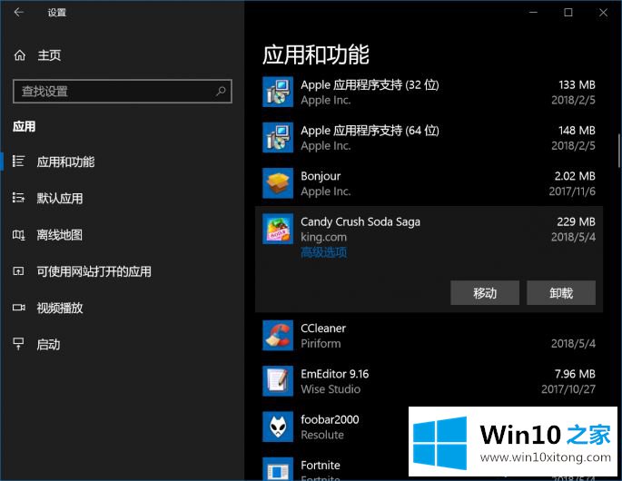The height and width of the screenshot is (481, 622).
Task: Click the 2017/11/6 install date
Action: [572, 191]
